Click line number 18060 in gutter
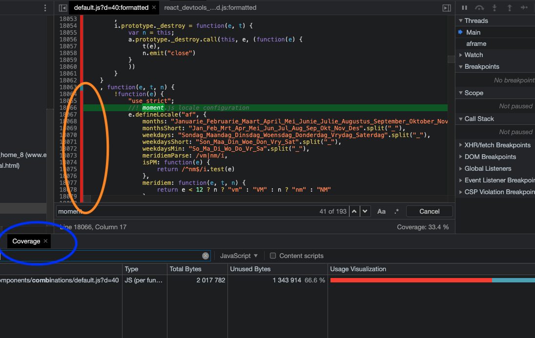 pyautogui.click(x=68, y=66)
